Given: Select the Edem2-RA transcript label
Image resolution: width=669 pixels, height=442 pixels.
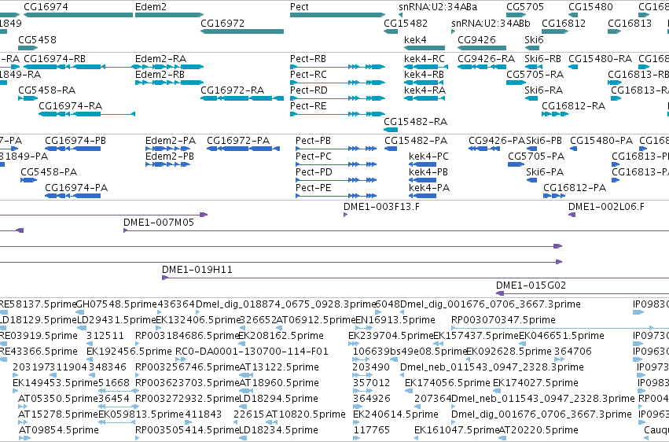Looking at the screenshot, I should (x=160, y=58).
